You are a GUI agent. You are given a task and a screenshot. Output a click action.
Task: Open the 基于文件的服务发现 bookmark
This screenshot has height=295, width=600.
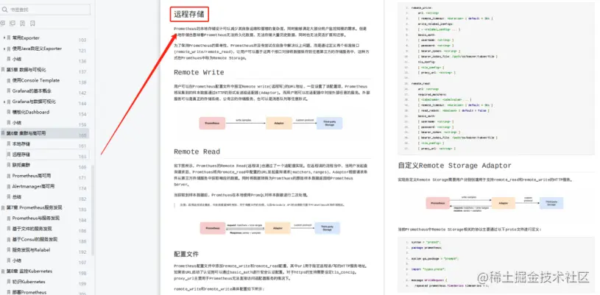[32, 229]
